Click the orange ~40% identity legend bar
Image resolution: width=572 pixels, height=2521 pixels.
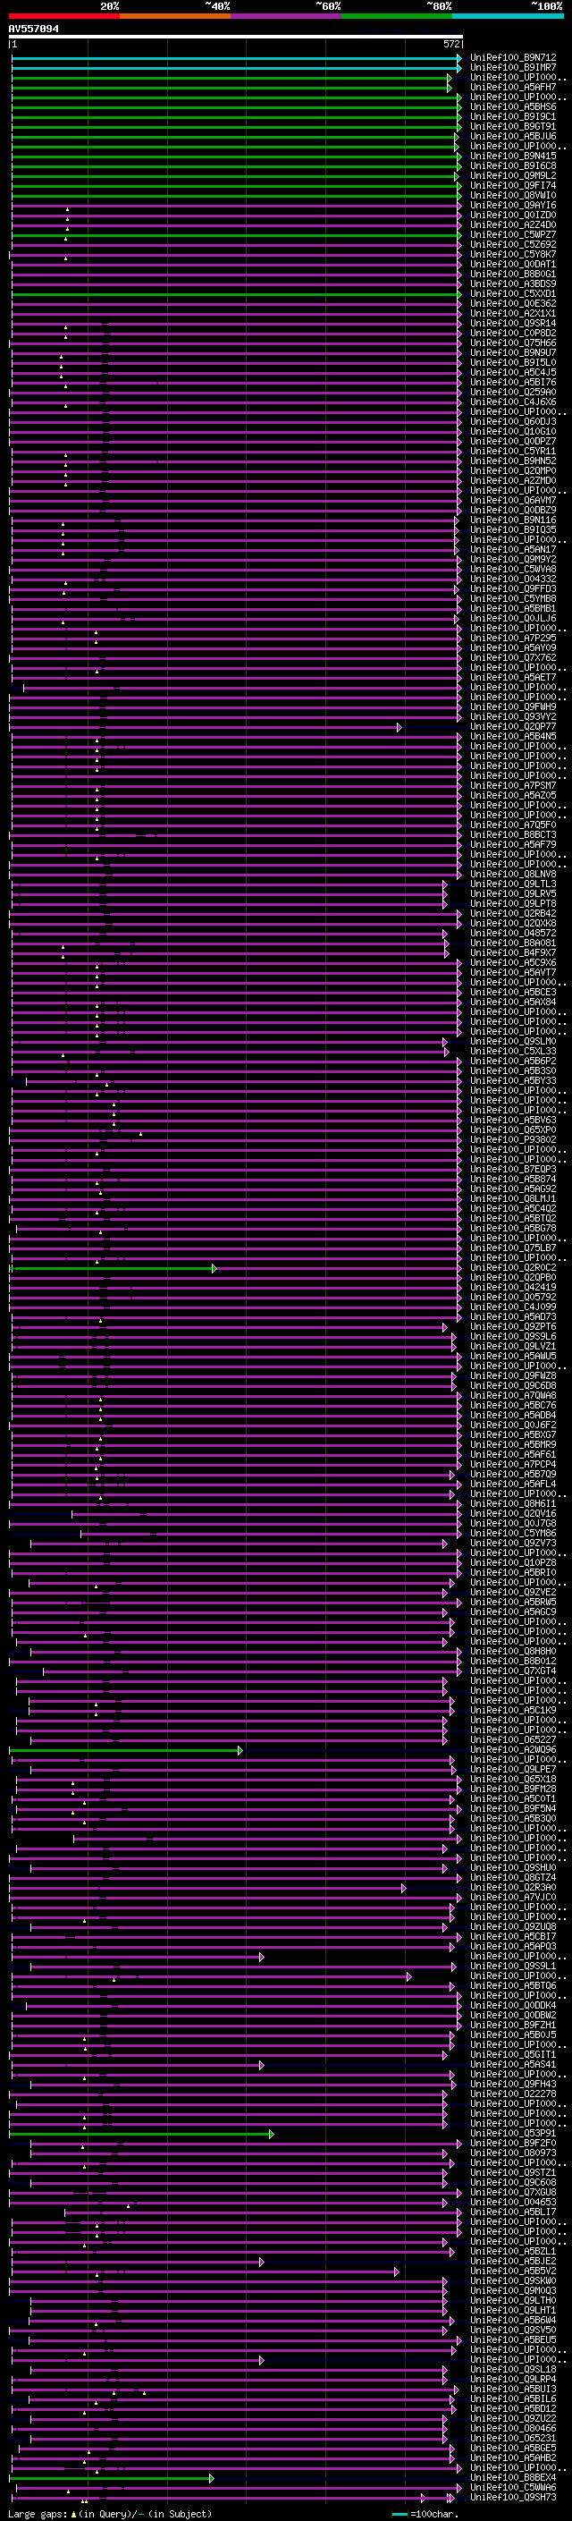(x=175, y=16)
